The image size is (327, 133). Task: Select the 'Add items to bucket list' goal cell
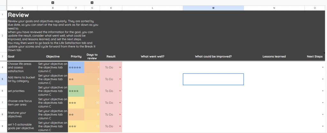(22, 79)
